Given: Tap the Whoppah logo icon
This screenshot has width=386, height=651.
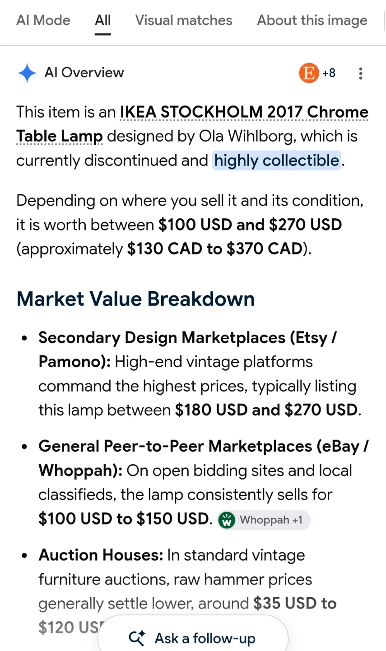Looking at the screenshot, I should tap(227, 520).
